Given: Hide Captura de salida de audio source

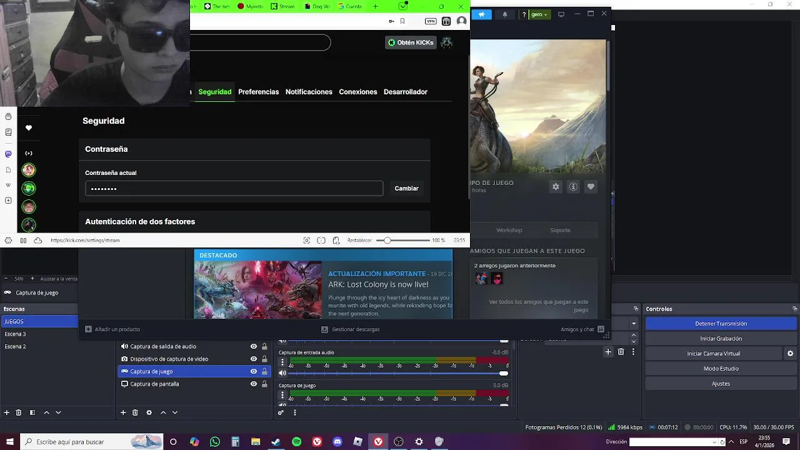Looking at the screenshot, I should (x=254, y=346).
